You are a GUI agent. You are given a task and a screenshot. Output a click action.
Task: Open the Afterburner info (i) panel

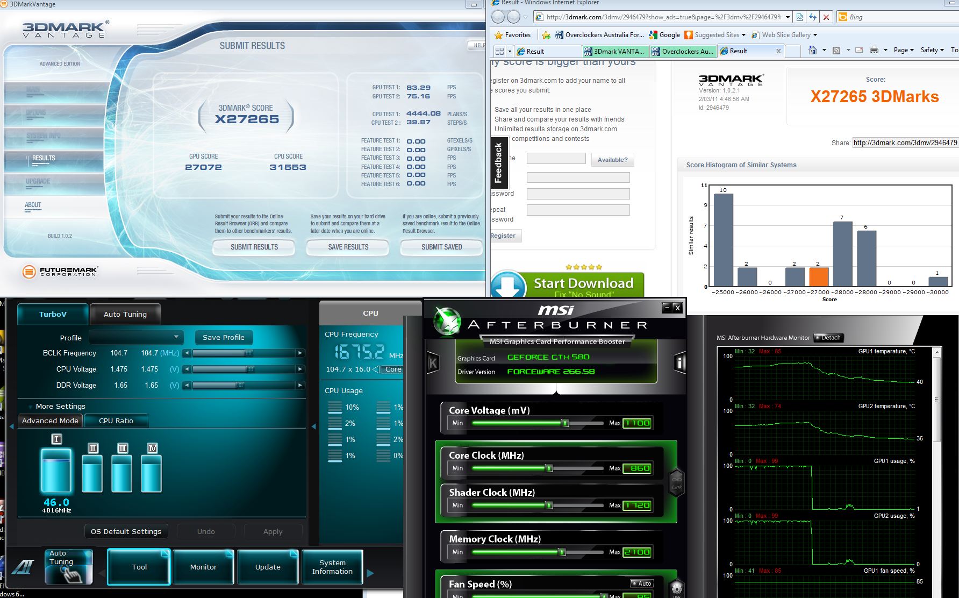pyautogui.click(x=679, y=363)
